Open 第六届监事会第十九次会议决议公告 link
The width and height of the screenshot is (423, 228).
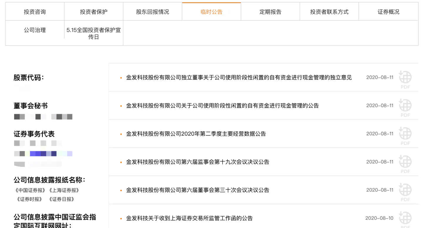[198, 162]
